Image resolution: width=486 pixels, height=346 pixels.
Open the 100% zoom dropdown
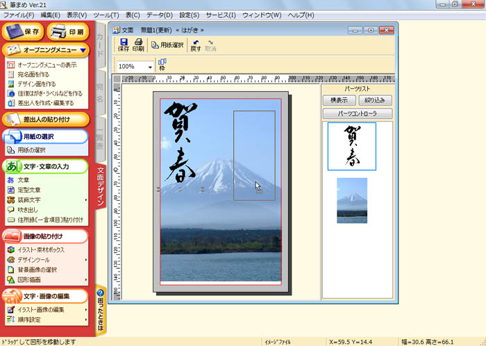pos(150,67)
